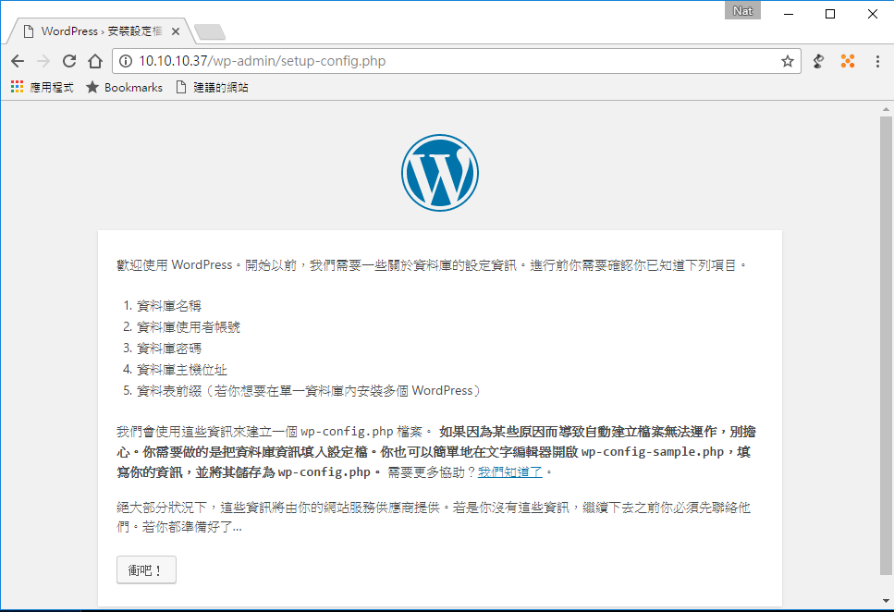Screen dimensions: 894x612
Task: Click the scrollbar up arrow
Action: click(x=886, y=109)
